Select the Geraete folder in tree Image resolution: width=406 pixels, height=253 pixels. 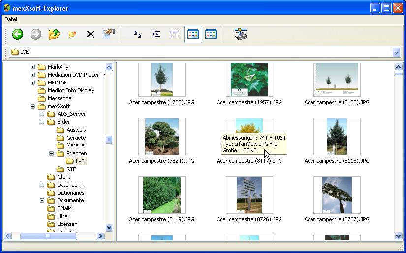click(76, 138)
